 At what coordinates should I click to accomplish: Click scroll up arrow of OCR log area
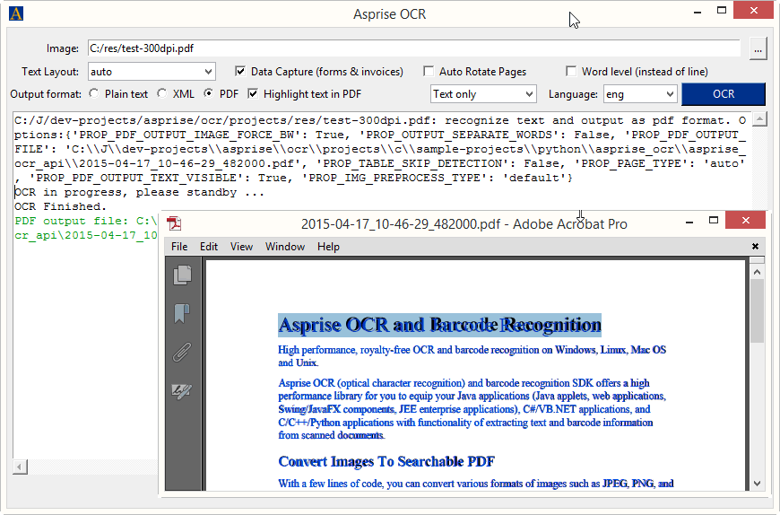coord(759,118)
